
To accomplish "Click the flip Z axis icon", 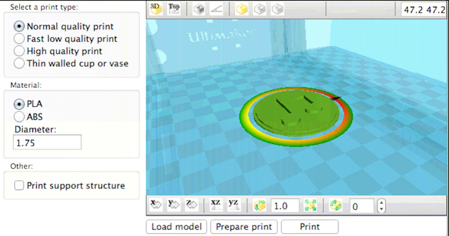I will click(191, 205).
